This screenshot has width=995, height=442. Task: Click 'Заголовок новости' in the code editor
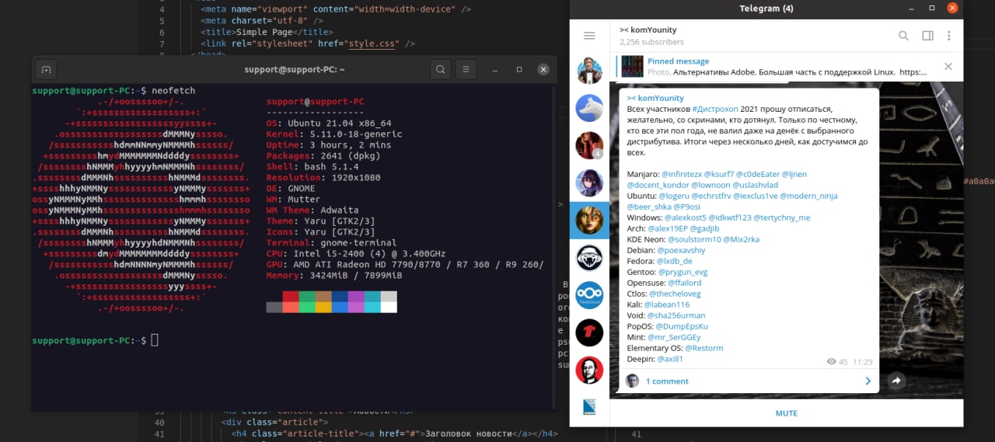click(470, 433)
